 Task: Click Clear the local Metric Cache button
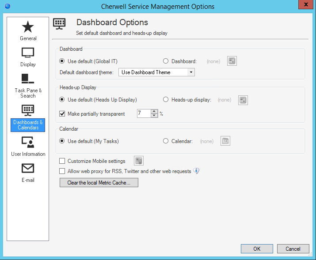point(99,183)
